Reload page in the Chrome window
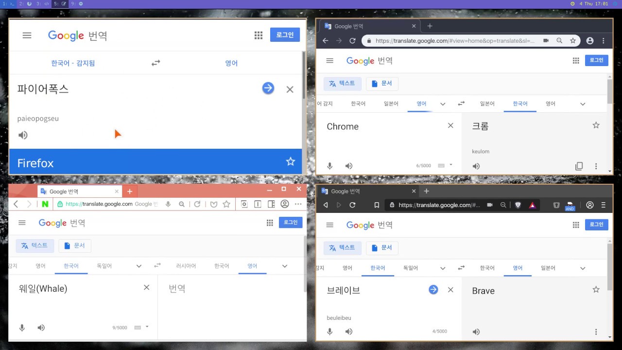 pos(353,41)
